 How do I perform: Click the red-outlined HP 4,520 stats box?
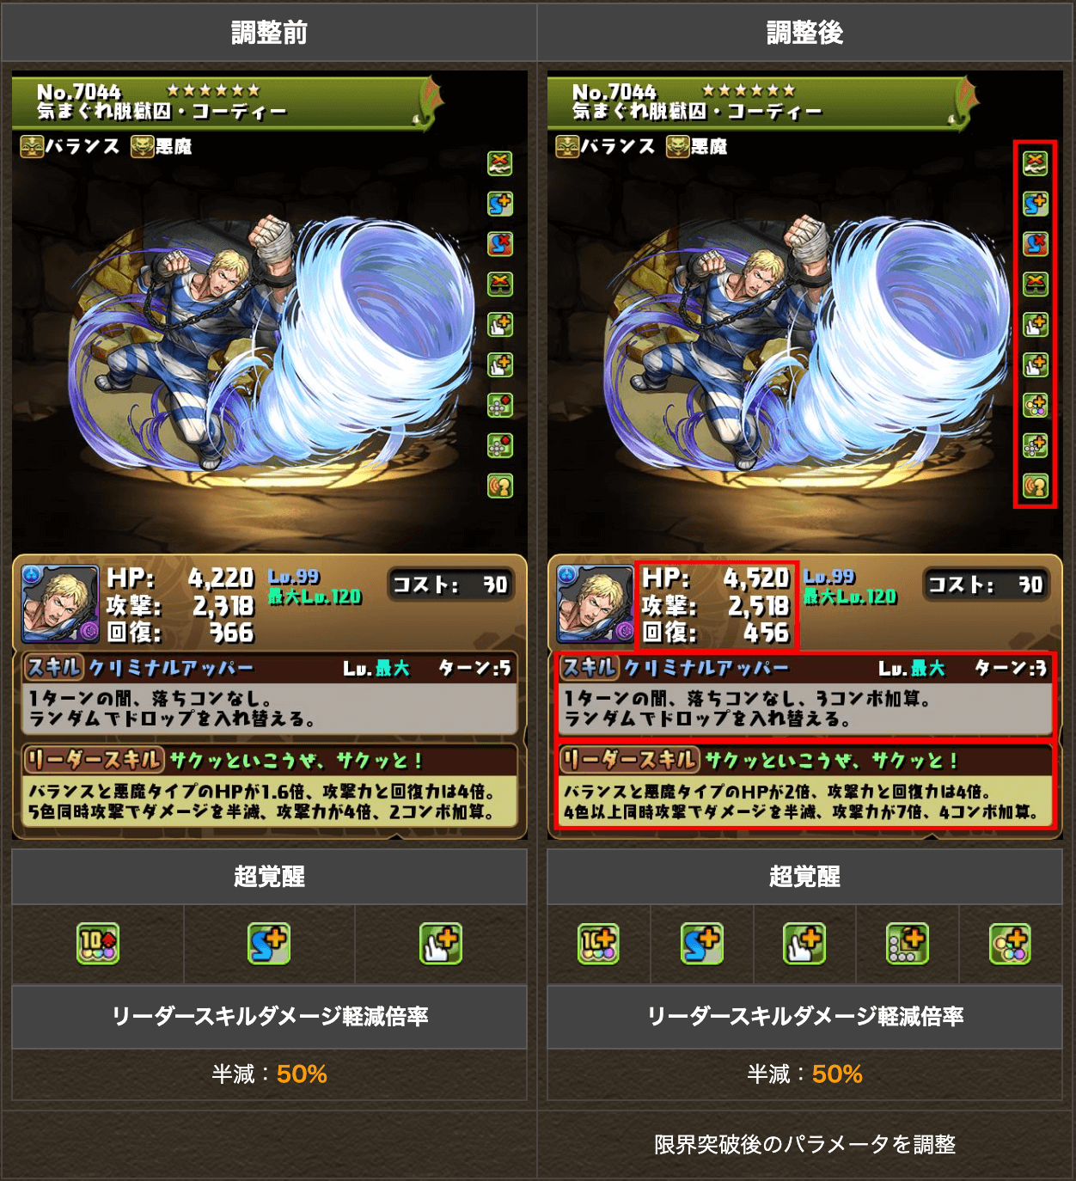[717, 605]
